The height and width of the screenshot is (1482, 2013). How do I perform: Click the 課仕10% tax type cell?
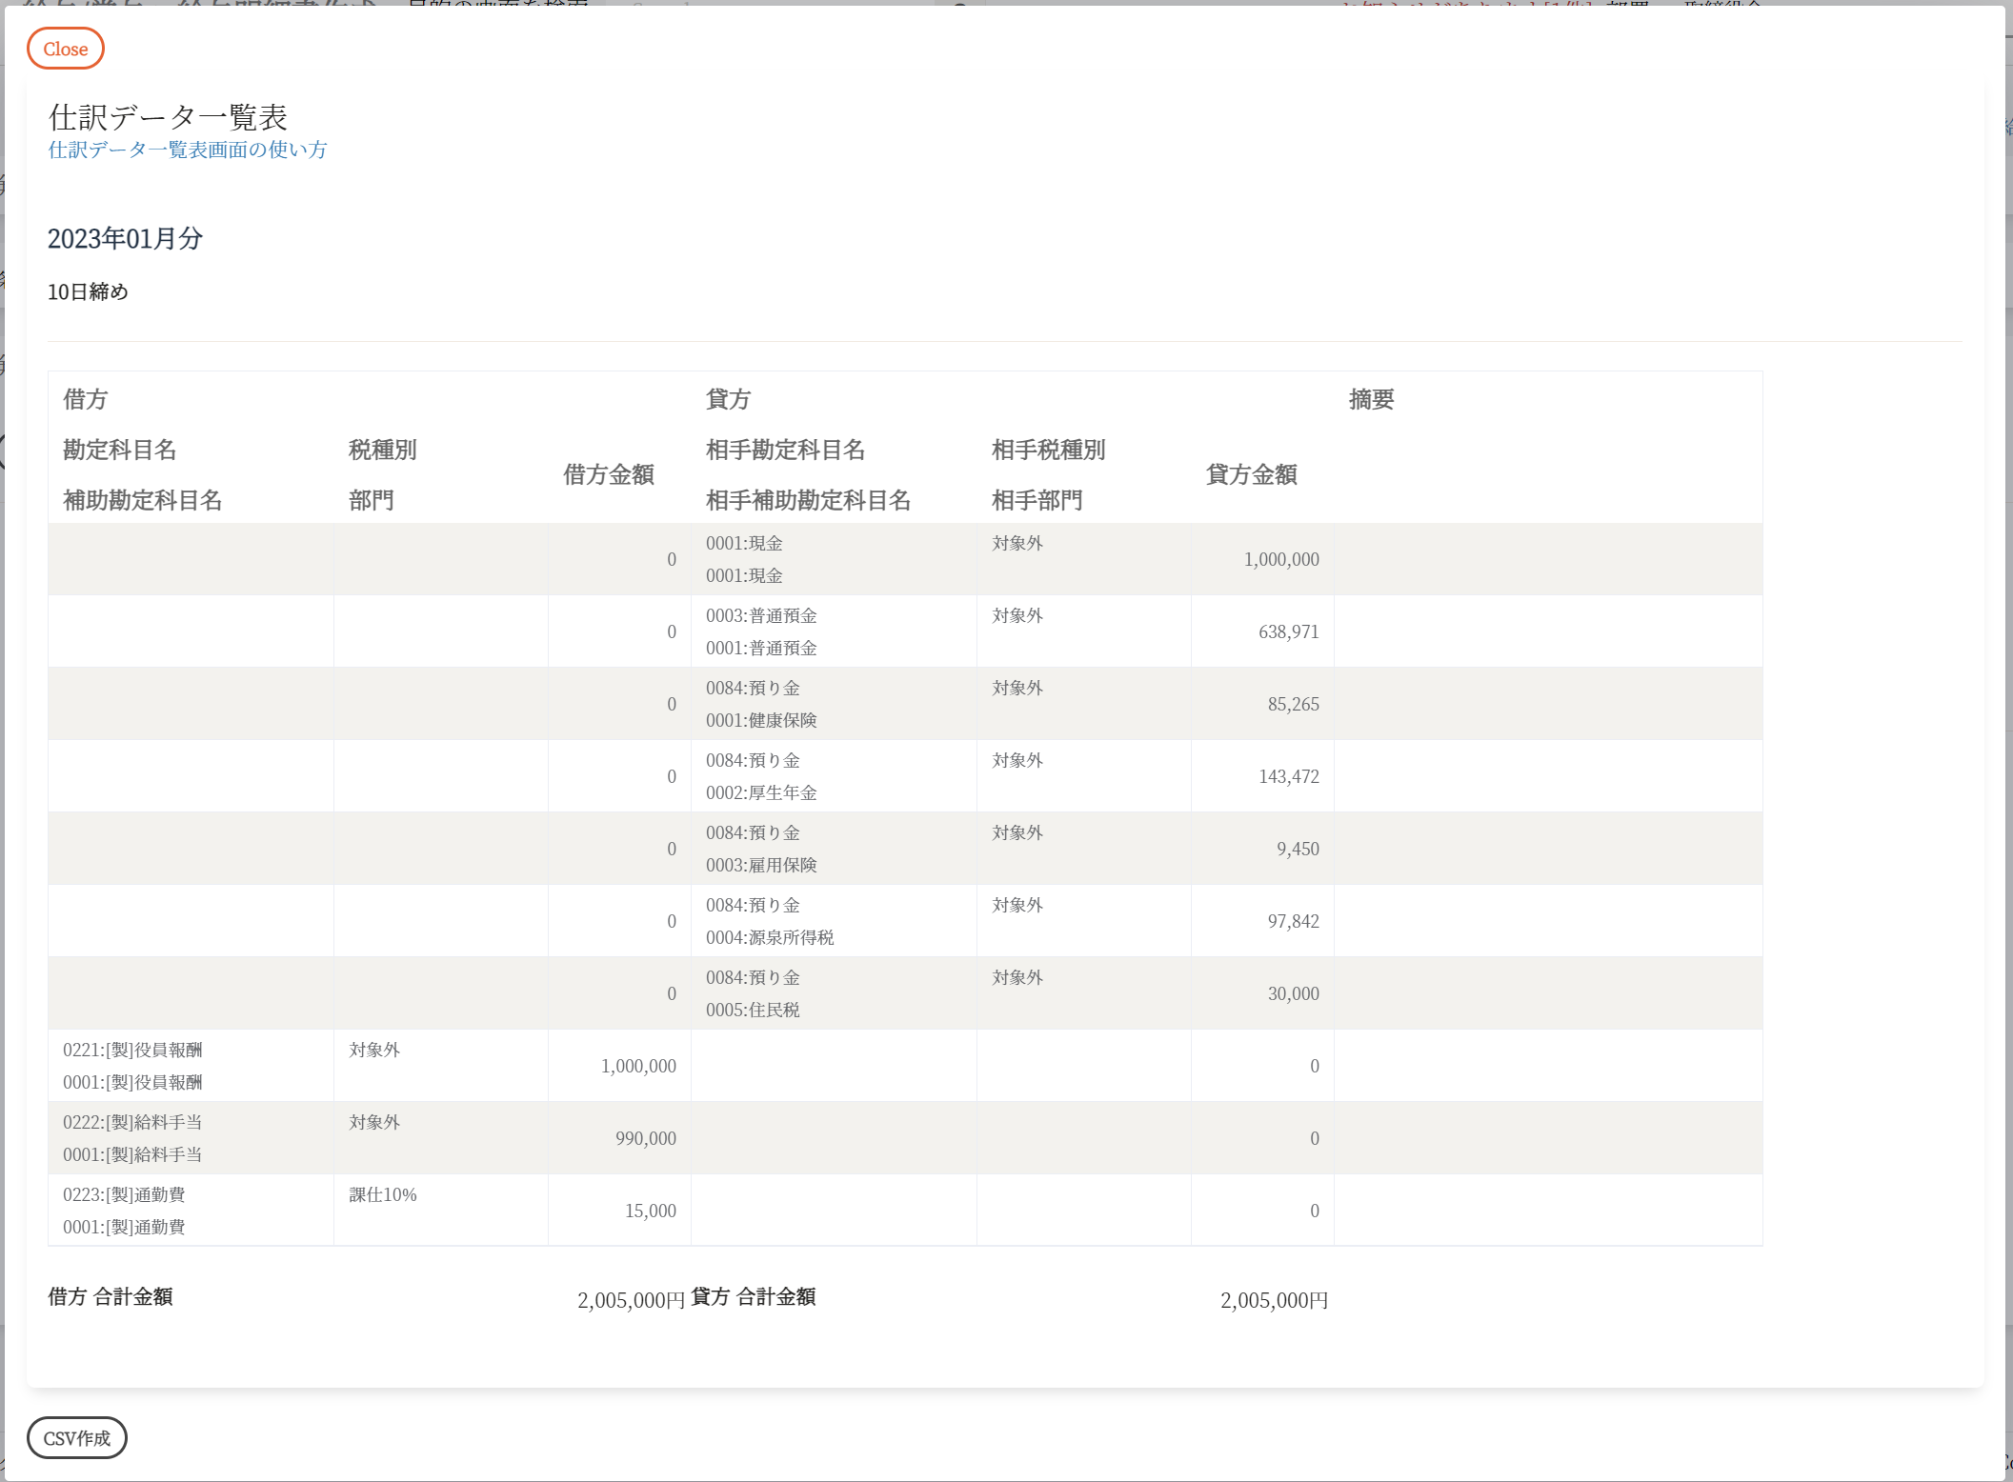coord(383,1194)
